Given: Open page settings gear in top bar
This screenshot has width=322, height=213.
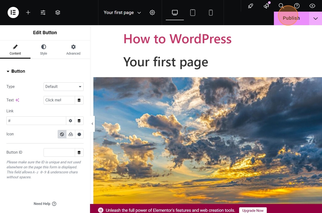Looking at the screenshot, I should click(x=152, y=13).
